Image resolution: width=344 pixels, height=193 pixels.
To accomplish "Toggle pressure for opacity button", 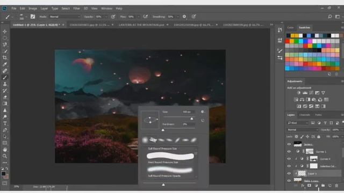I will pyautogui.click(x=113, y=17).
